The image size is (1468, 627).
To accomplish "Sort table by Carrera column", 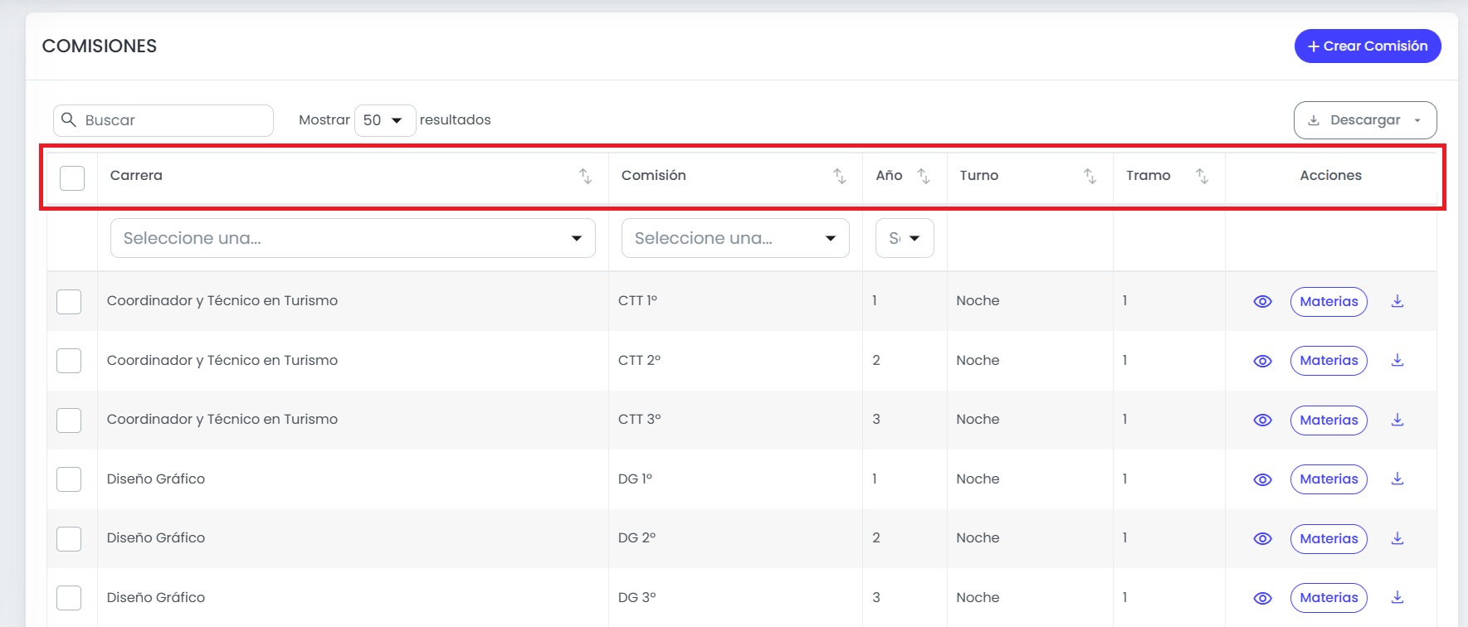I will pos(585,176).
